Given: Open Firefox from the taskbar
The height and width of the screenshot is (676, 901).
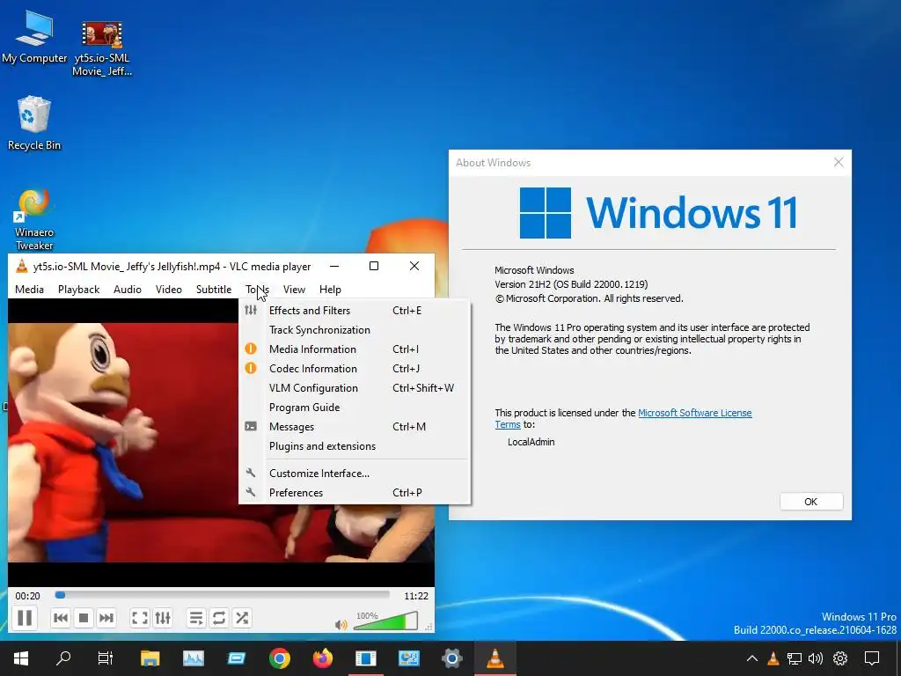Looking at the screenshot, I should pyautogui.click(x=323, y=658).
